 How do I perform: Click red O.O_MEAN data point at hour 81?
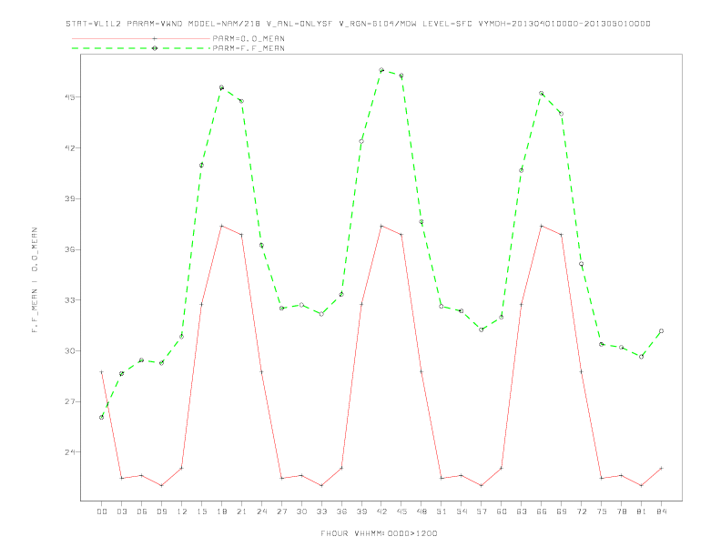coord(642,485)
